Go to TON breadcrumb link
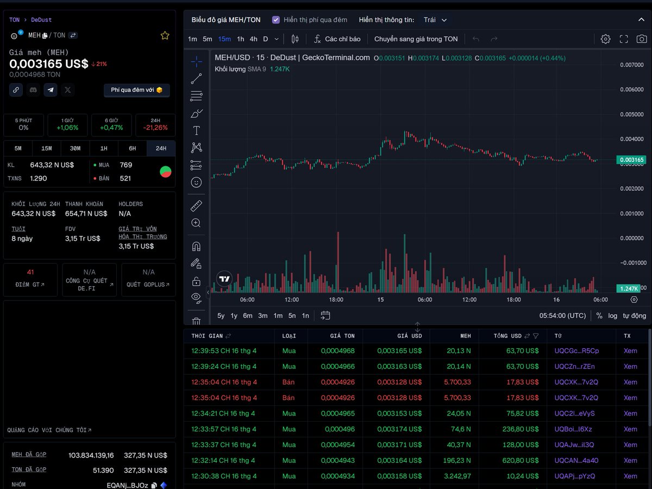Image resolution: width=652 pixels, height=489 pixels. pos(14,20)
